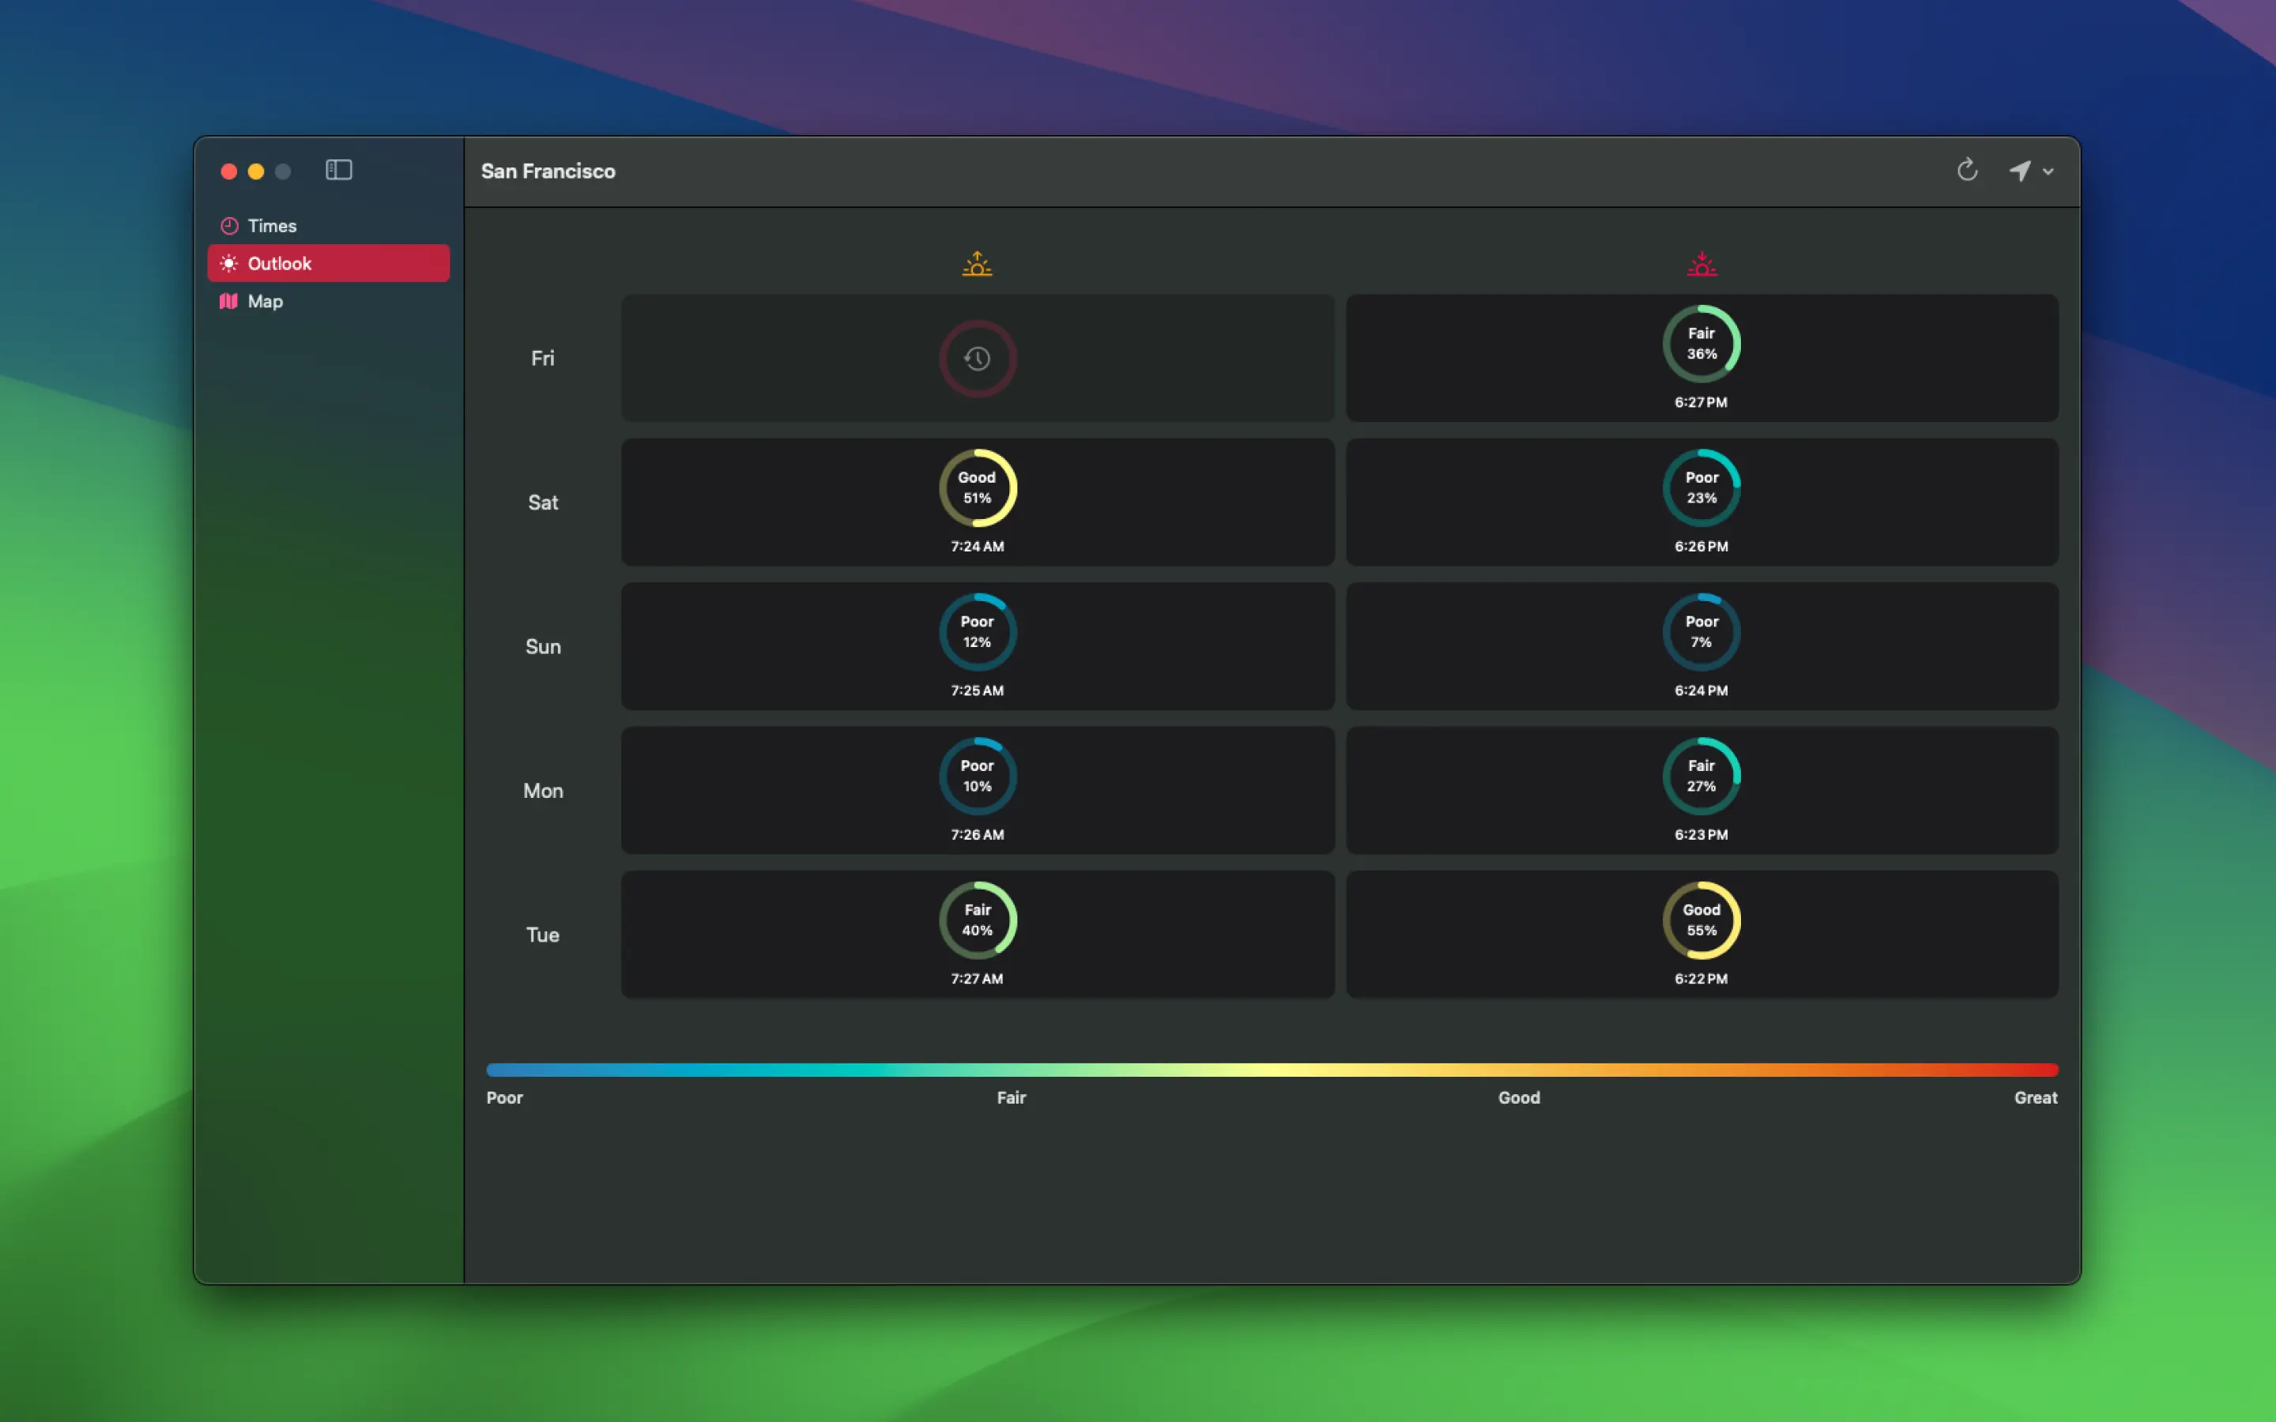Open the Times sidebar item
Image resolution: width=2276 pixels, height=1422 pixels.
272,226
